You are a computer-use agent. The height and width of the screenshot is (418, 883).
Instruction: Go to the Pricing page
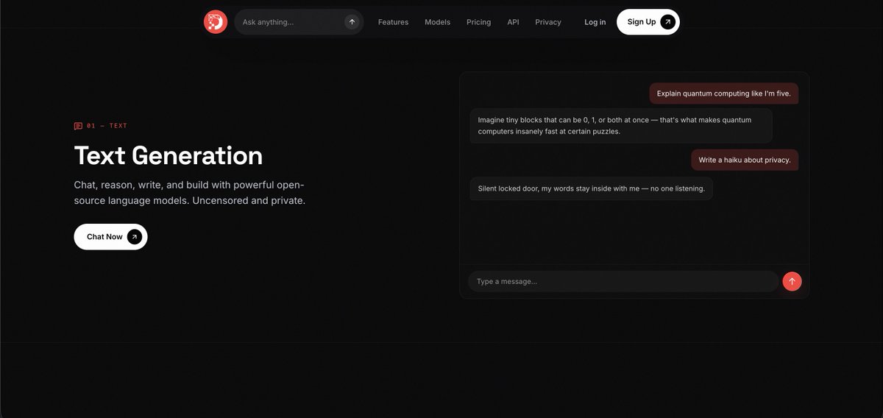coord(478,22)
